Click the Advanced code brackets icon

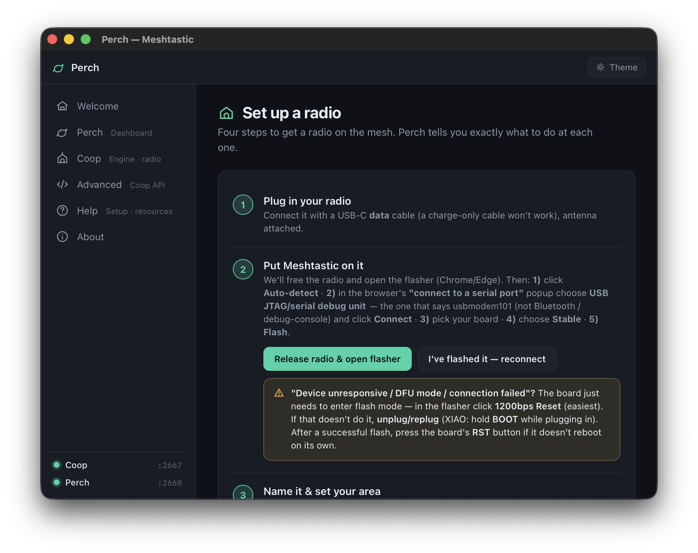[62, 184]
